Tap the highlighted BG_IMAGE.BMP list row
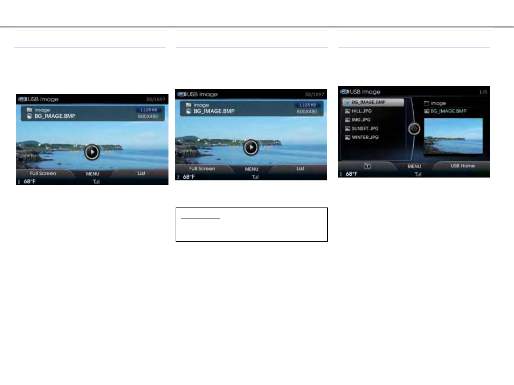 pos(373,102)
